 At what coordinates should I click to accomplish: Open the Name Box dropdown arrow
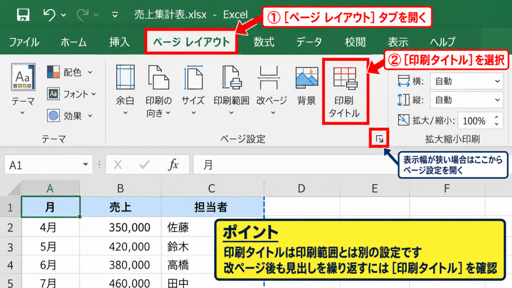[x=85, y=165]
